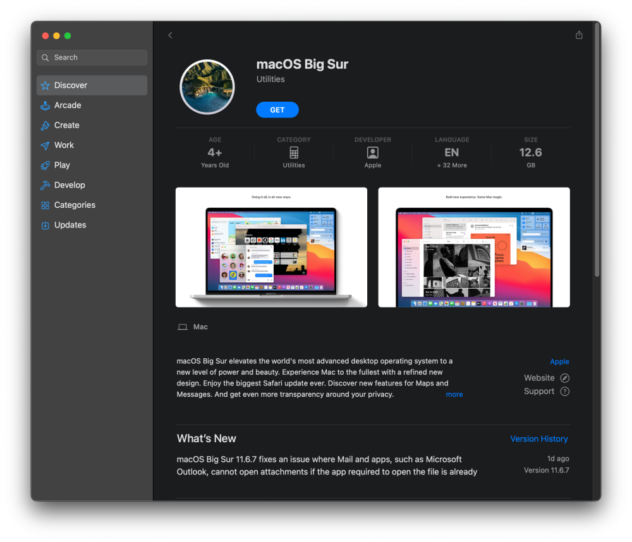Go to the Arcade section label
The width and height of the screenshot is (632, 542).
[x=68, y=105]
